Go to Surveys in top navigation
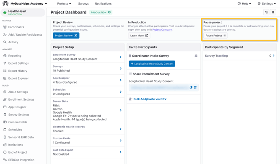Screen dimensions: 280x164 point(83,4)
